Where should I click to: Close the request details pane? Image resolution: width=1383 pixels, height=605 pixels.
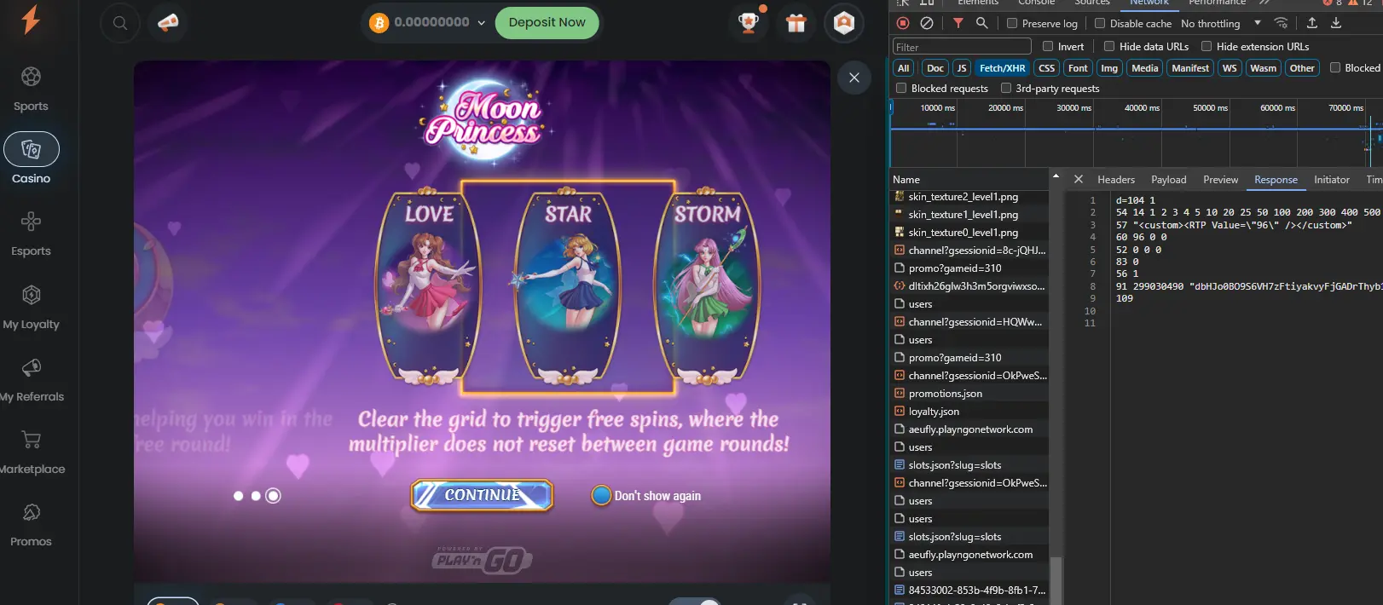coord(1079,179)
